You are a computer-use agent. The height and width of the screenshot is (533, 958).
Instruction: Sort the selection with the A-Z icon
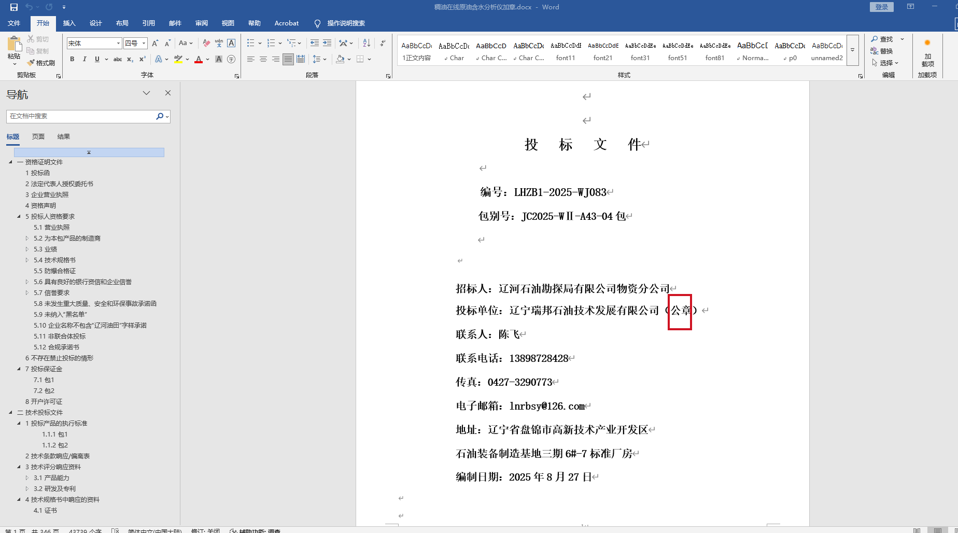pyautogui.click(x=367, y=44)
